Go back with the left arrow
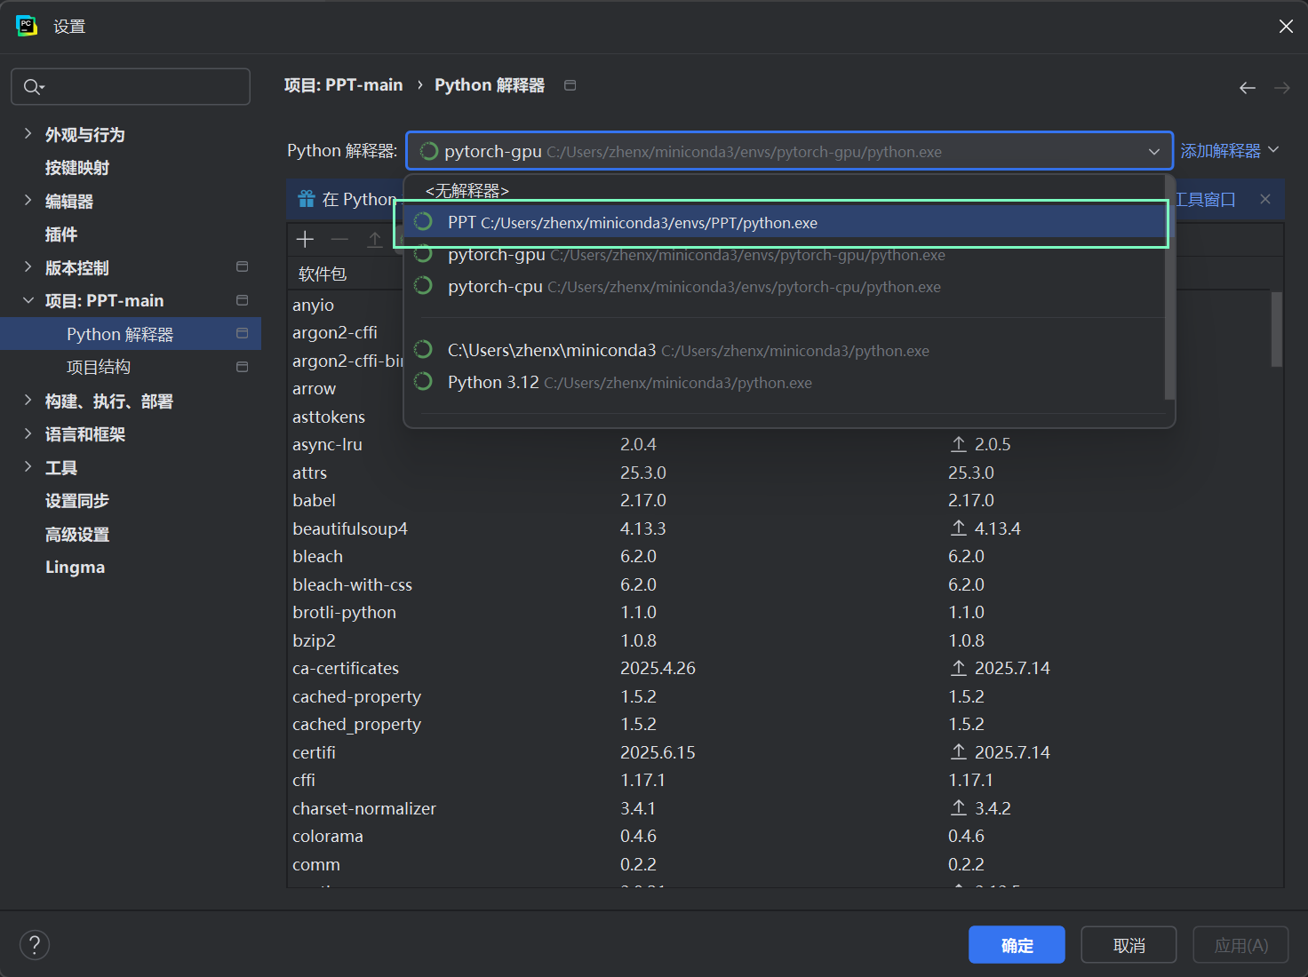This screenshot has width=1308, height=977. 1248,88
